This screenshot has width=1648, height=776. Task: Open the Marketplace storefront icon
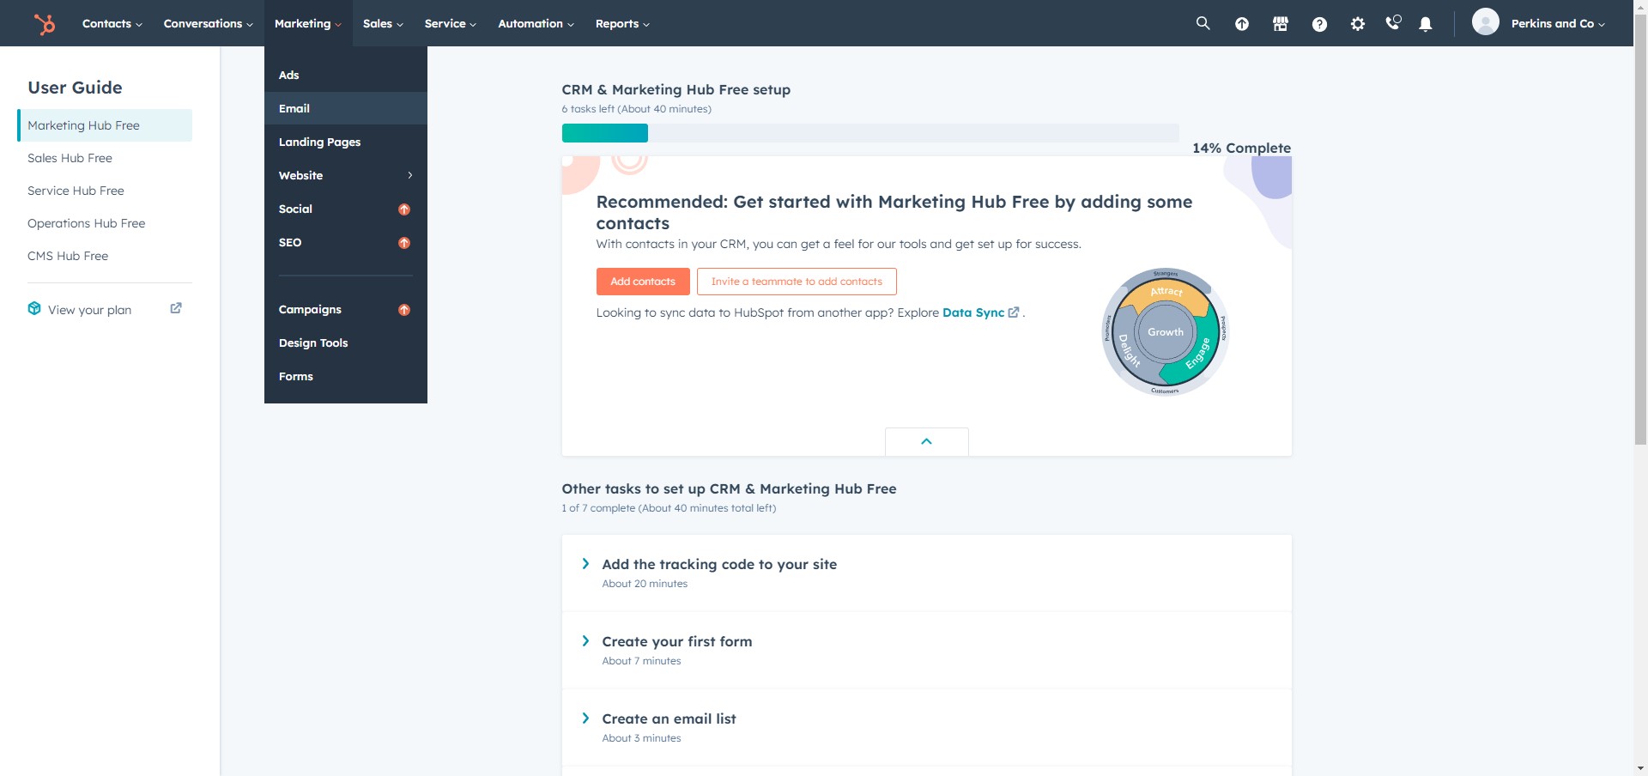(x=1280, y=24)
